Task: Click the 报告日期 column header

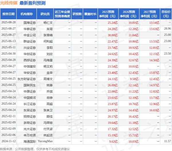Action: click(x=8, y=14)
